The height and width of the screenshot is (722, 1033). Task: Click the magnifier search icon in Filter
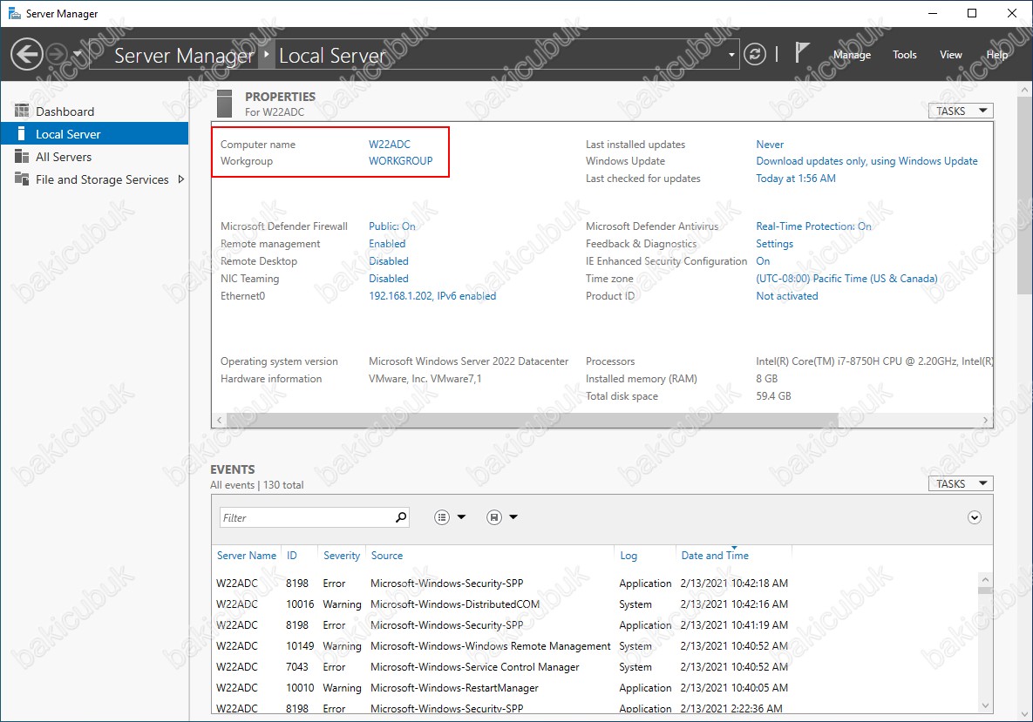click(400, 517)
